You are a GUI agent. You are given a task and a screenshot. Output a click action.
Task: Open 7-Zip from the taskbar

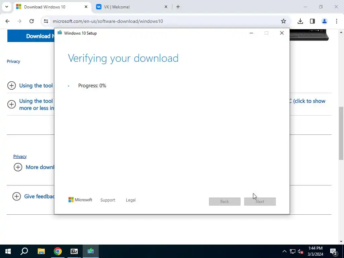[74, 251]
